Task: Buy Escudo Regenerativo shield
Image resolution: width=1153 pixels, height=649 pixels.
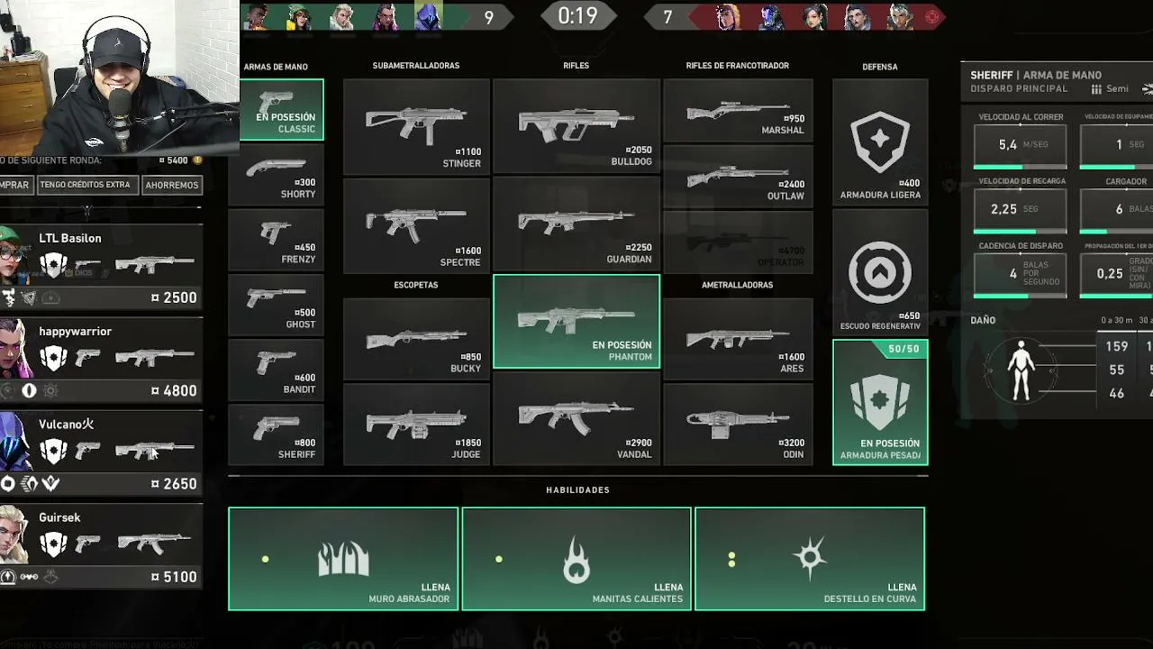Action: pyautogui.click(x=880, y=272)
